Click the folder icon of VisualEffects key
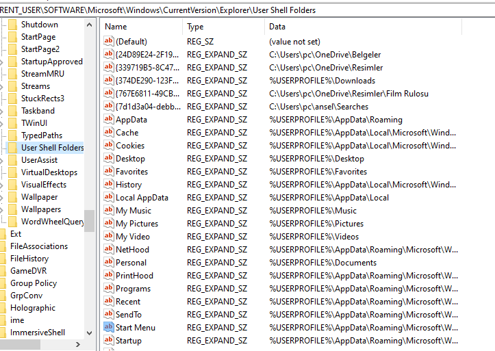 tap(12, 185)
